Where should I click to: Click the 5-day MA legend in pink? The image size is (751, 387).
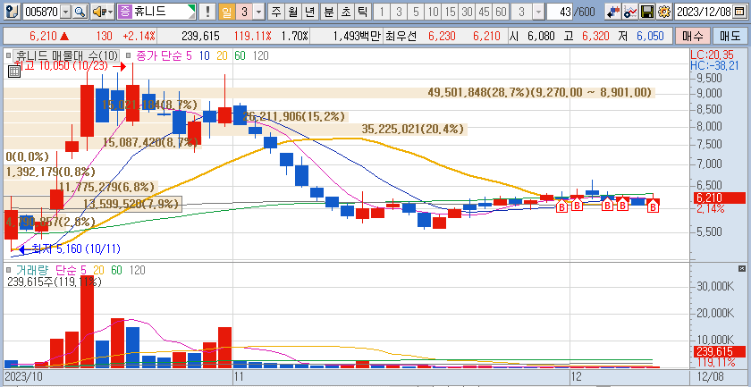(x=189, y=55)
